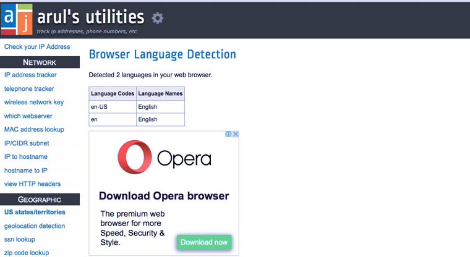470x257 pixels.
Task: Click the Network section header
Action: click(40, 62)
